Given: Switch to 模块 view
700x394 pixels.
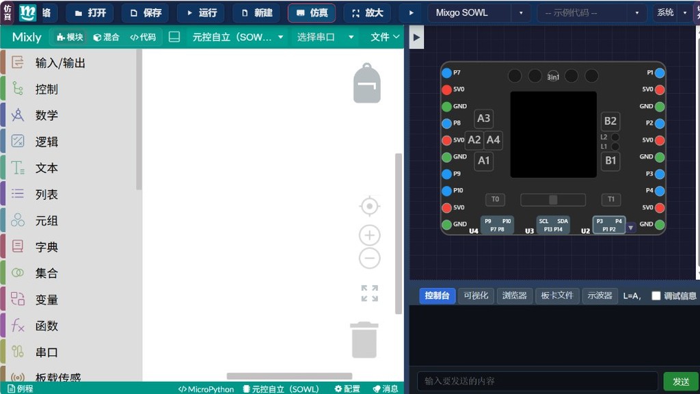Looking at the screenshot, I should pyautogui.click(x=70, y=37).
